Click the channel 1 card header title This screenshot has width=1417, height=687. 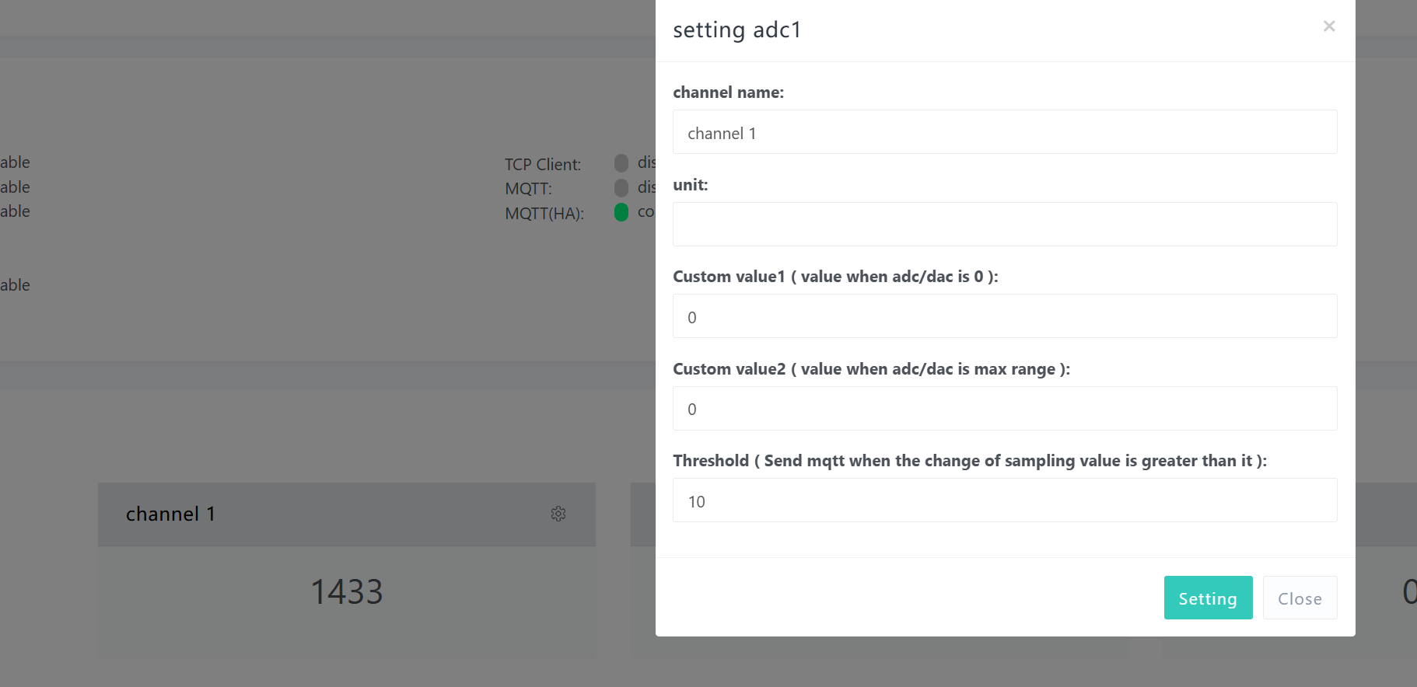click(170, 514)
